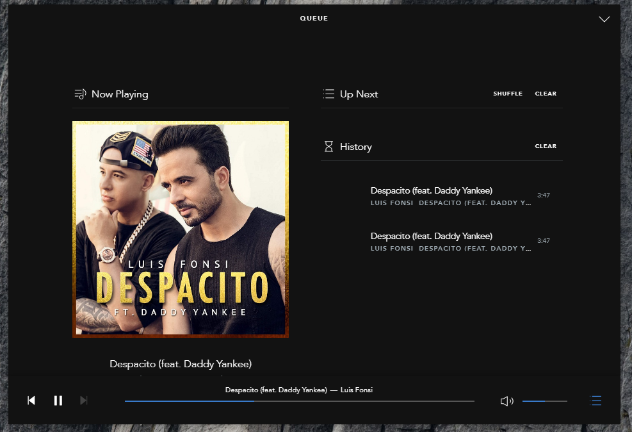Click the Now Playing music-note icon

80,94
